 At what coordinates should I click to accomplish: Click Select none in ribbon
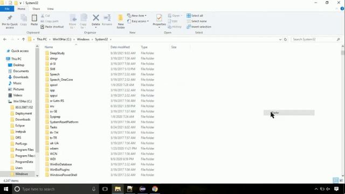pos(197,21)
